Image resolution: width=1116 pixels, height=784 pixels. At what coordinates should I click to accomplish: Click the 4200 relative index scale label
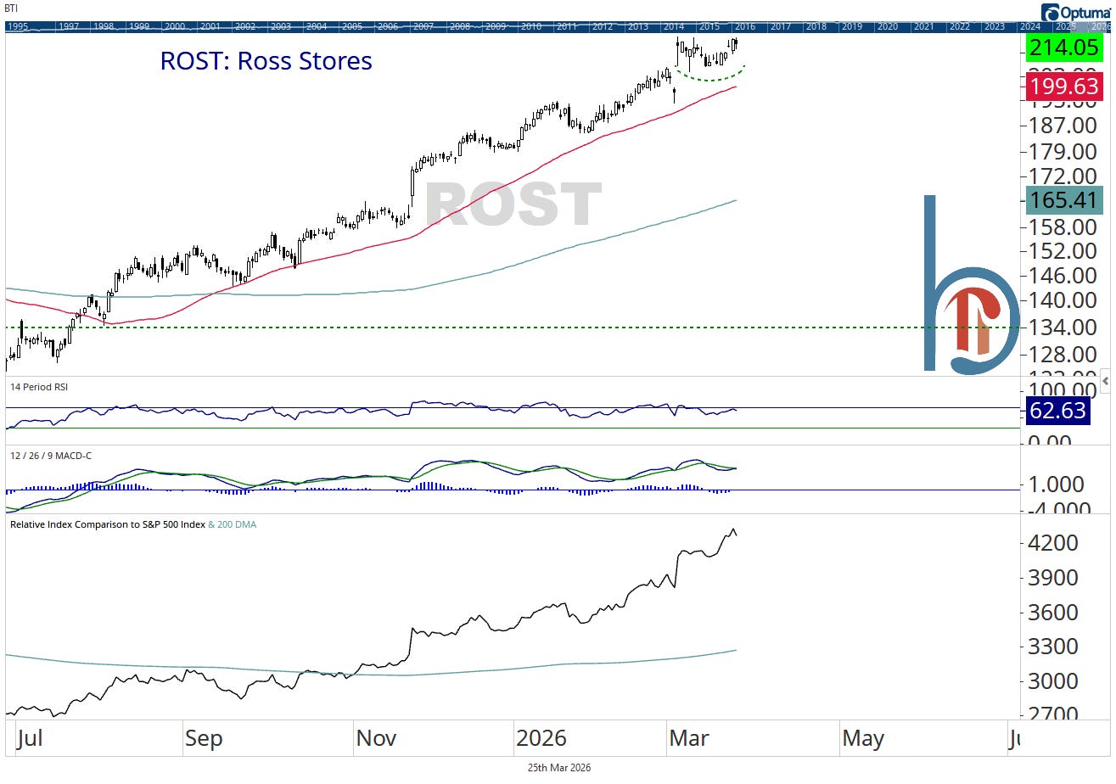pos(1053,543)
